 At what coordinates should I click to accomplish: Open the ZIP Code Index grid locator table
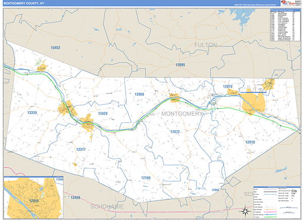pos(285,25)
